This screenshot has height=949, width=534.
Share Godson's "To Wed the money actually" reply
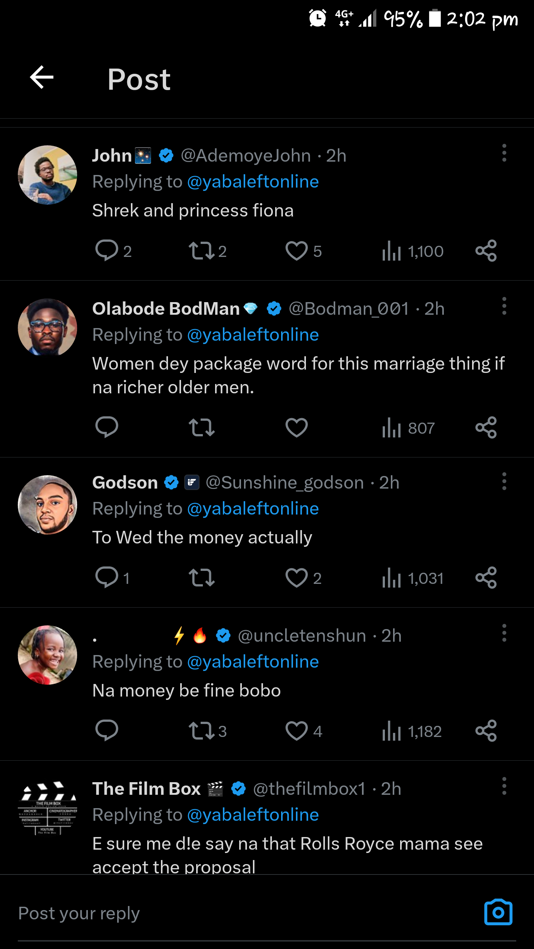(486, 578)
